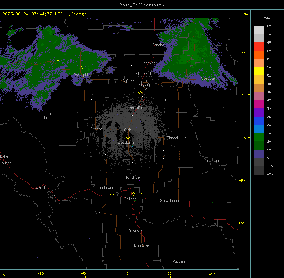Click the RedDeer city label
Viewport: 284px width, 278px height.
145,84
